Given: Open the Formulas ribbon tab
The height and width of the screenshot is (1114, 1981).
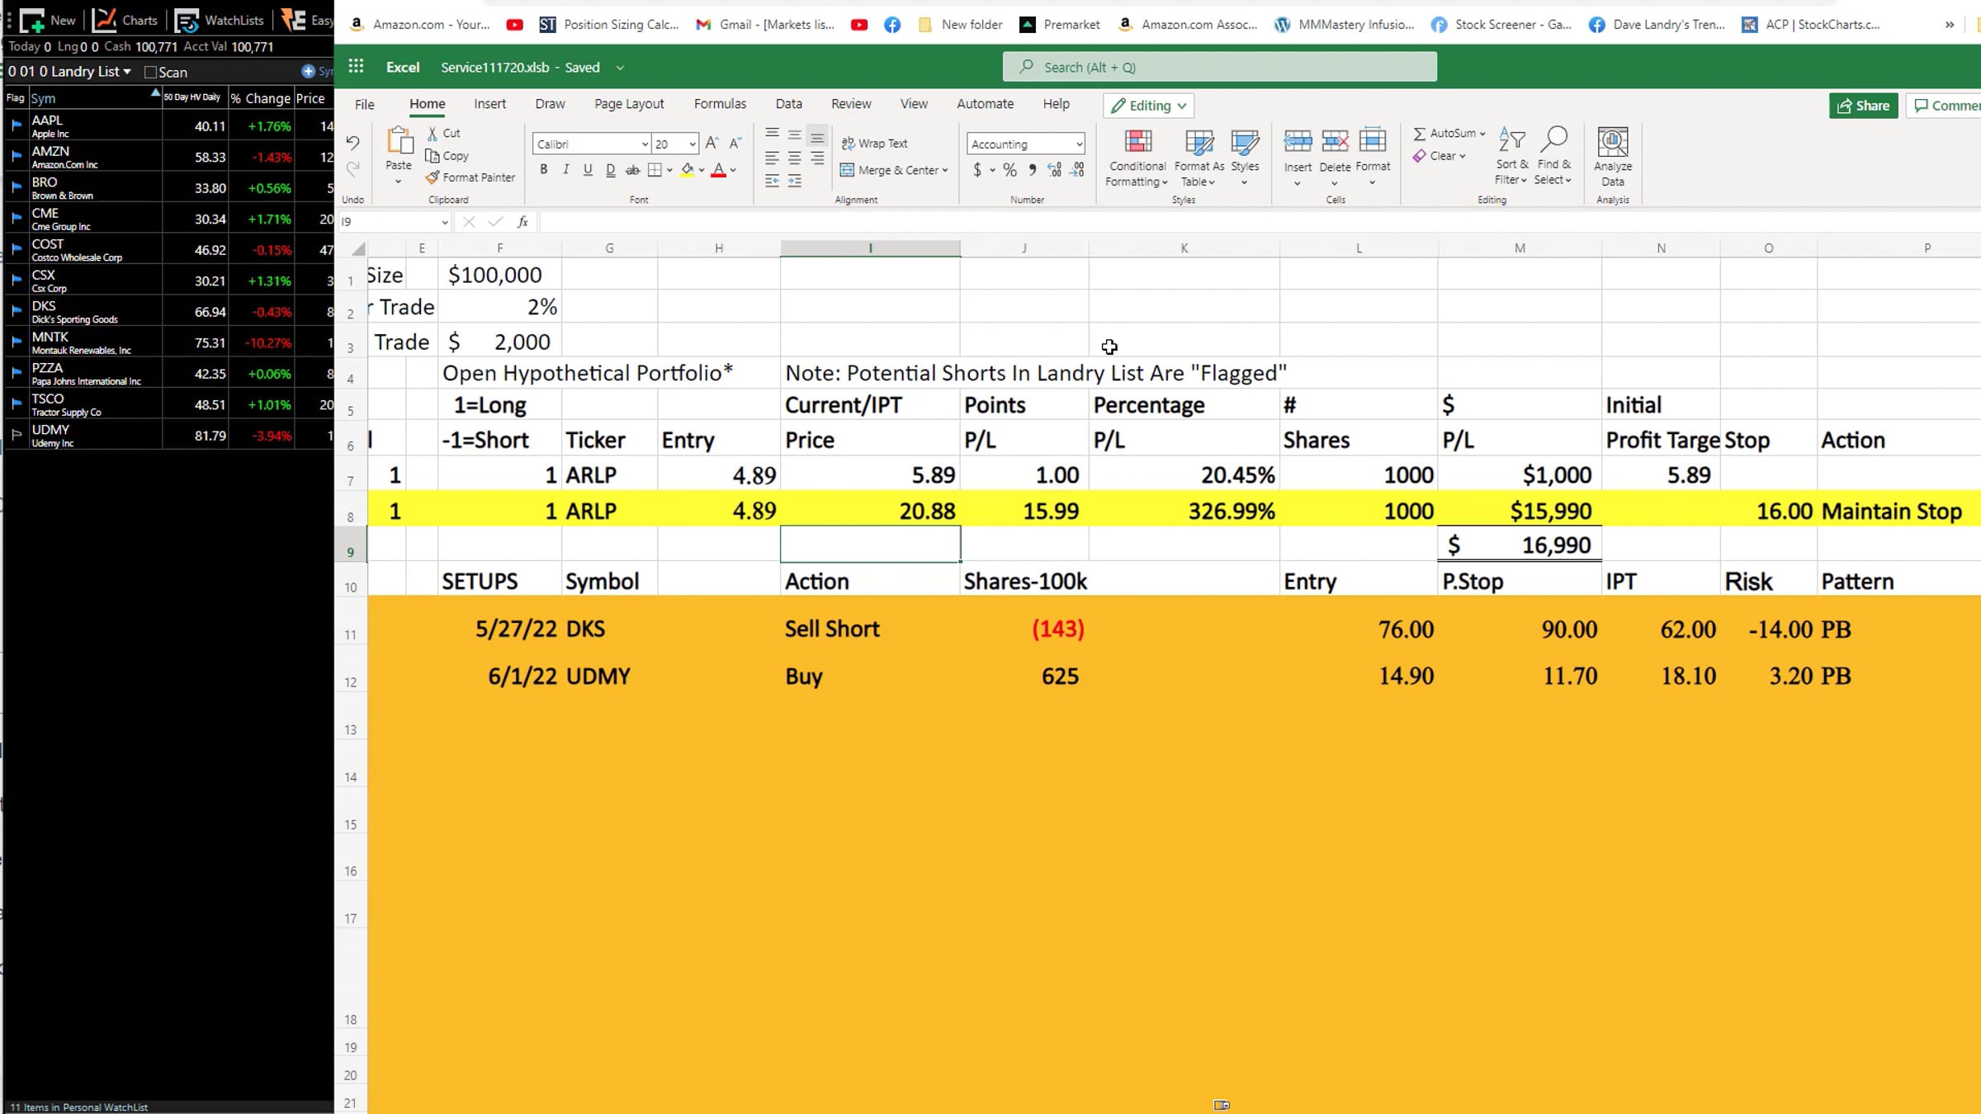Looking at the screenshot, I should pos(720,104).
